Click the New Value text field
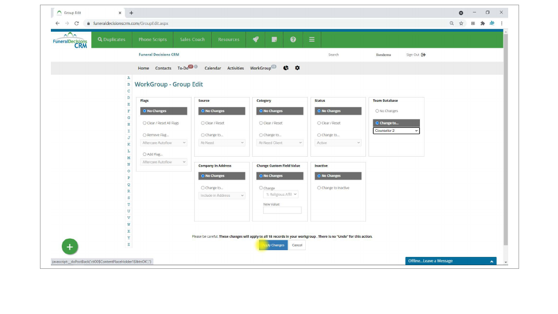558x314 pixels. (282, 210)
